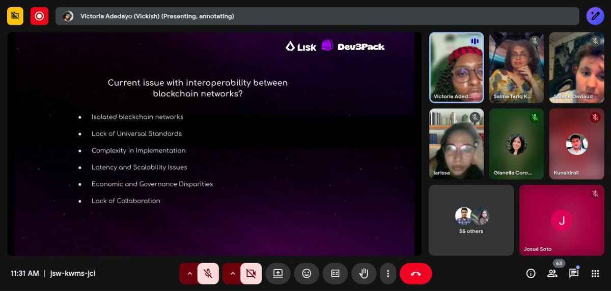Click muted mic icon on Salma's tile
The height and width of the screenshot is (291, 611).
coord(535,41)
